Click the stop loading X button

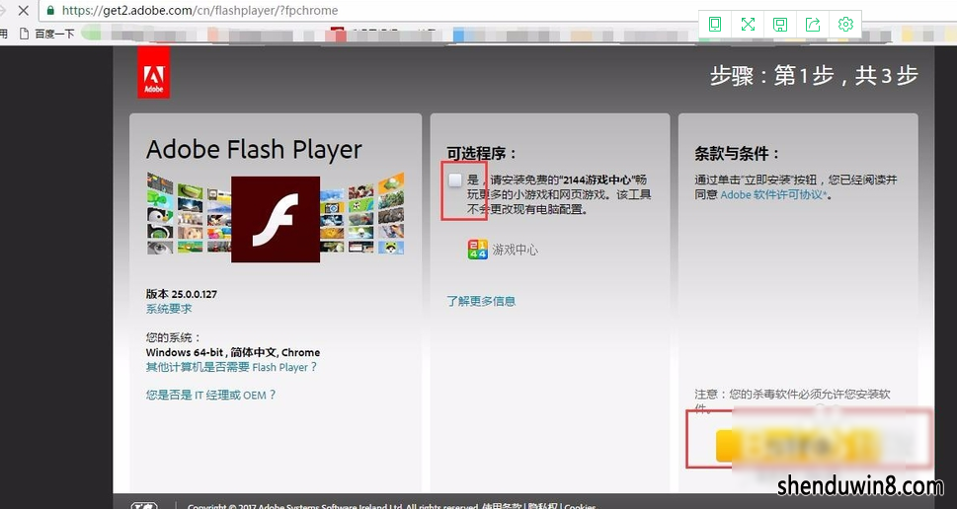[23, 11]
